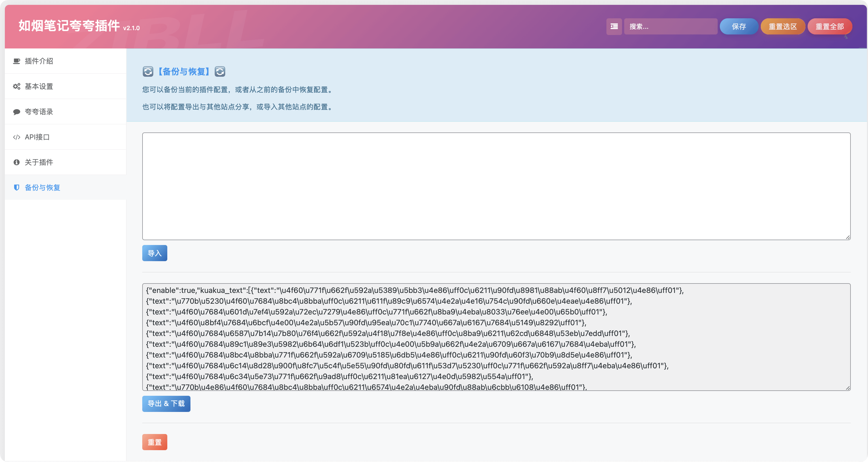Open the 插件介绍 sidebar tab
Viewport: 868px width, 462px height.
pos(39,61)
